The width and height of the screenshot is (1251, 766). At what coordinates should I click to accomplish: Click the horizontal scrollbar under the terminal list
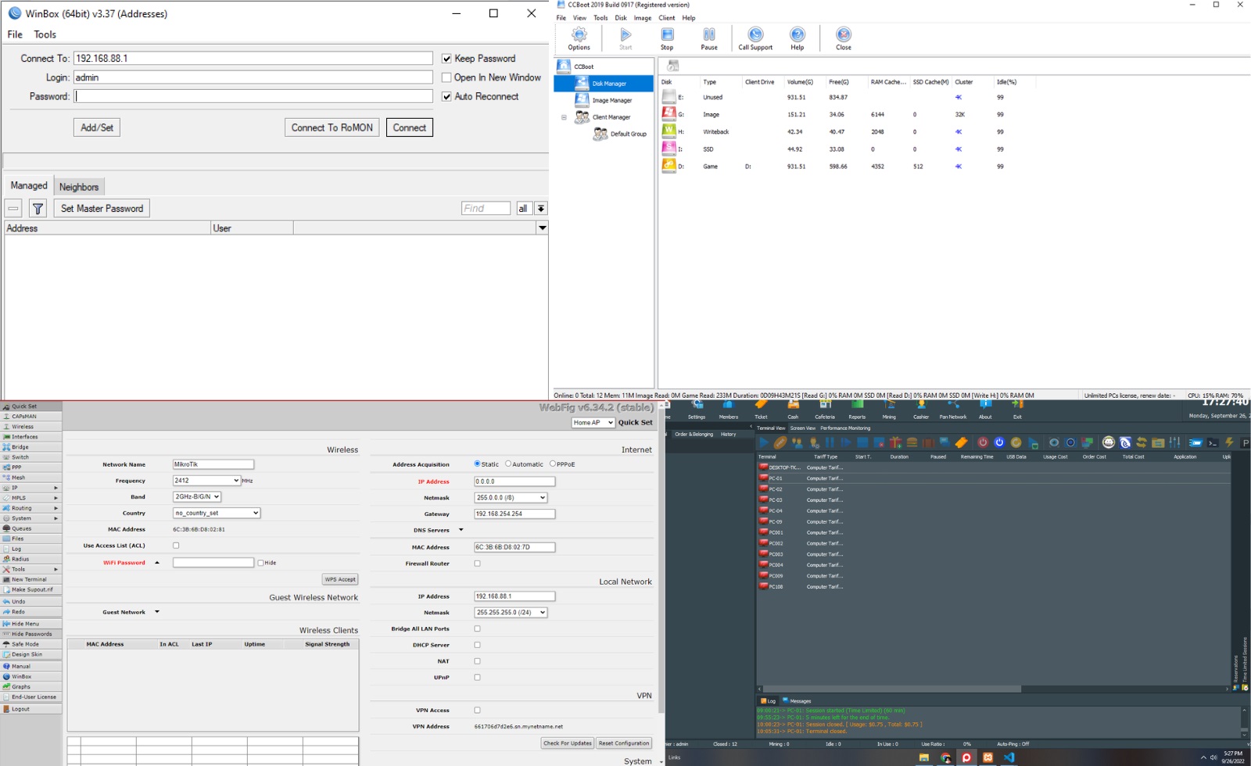(891, 689)
